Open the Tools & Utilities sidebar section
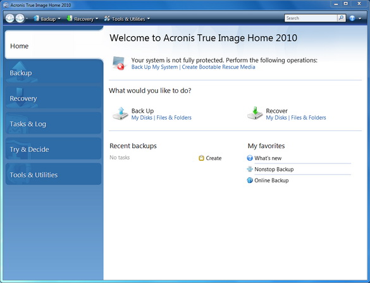The width and height of the screenshot is (370, 283). point(54,174)
